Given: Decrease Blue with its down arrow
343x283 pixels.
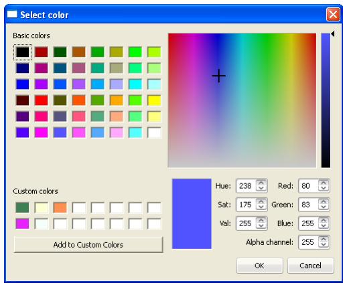Looking at the screenshot, I should [324, 226].
